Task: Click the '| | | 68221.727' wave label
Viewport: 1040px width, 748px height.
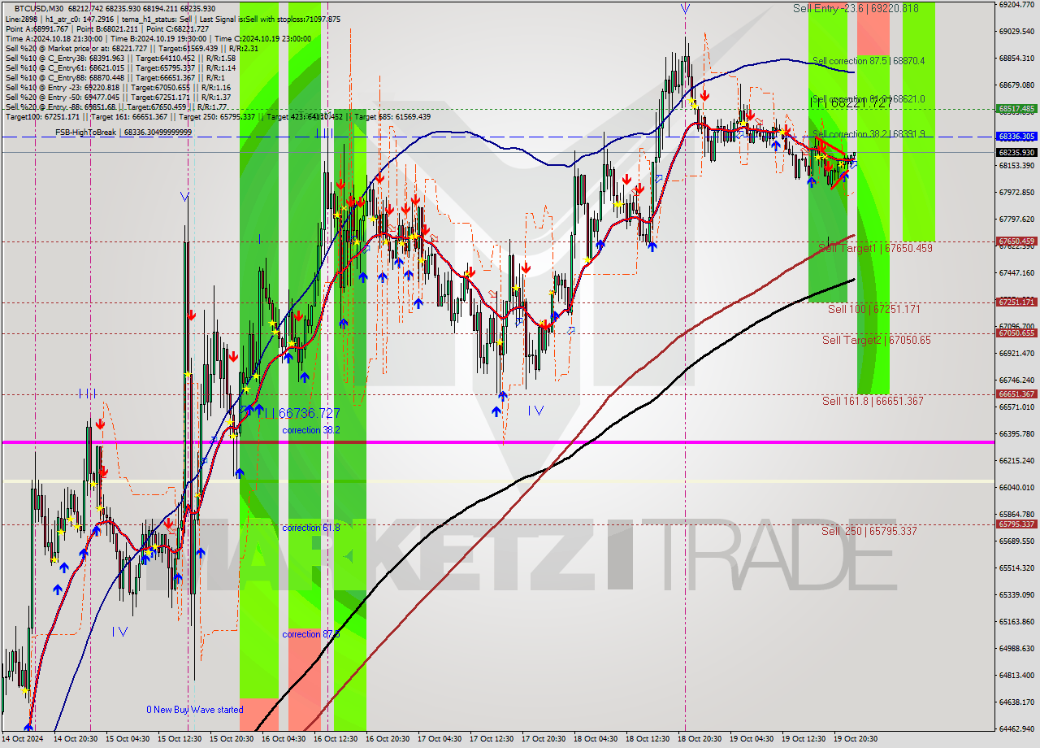Action: (853, 103)
